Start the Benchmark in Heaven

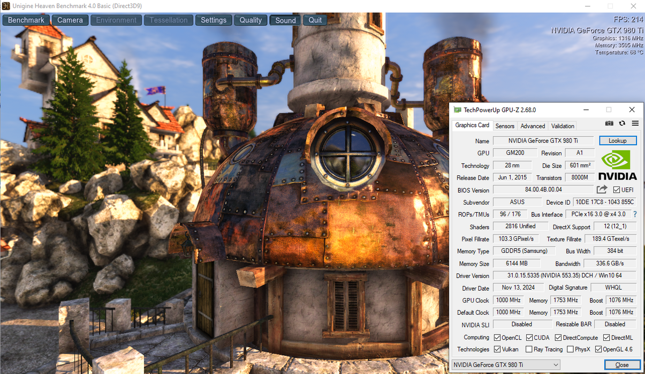(x=26, y=20)
